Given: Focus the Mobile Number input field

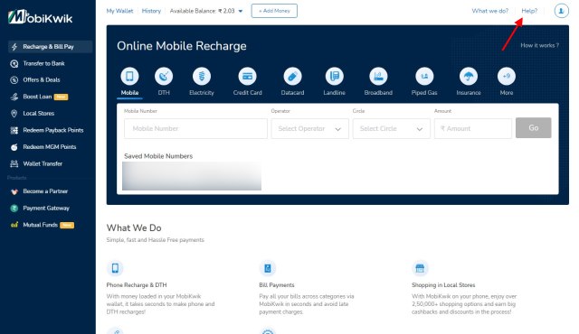Looking at the screenshot, I should [195, 128].
